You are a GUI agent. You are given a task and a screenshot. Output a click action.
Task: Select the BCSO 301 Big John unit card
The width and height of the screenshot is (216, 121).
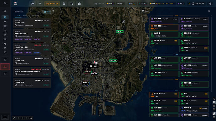164,27
